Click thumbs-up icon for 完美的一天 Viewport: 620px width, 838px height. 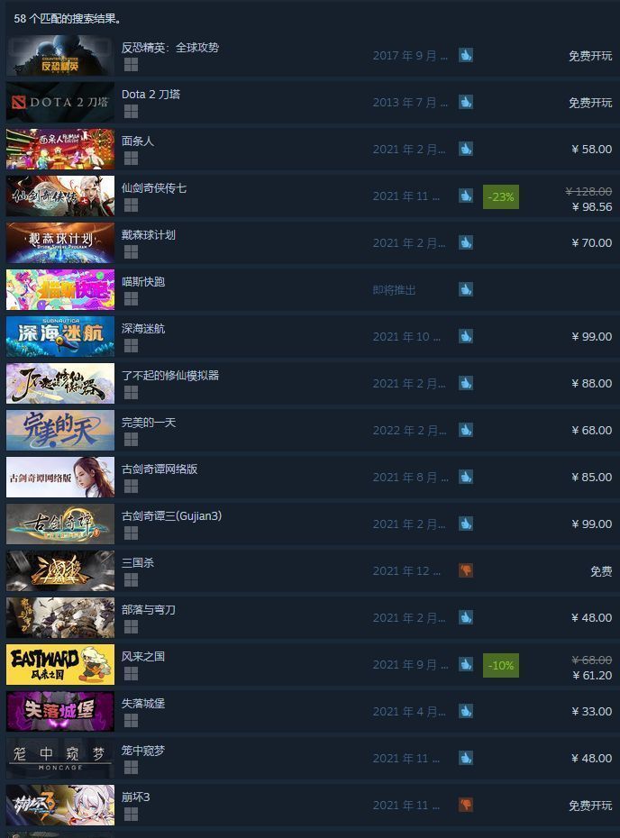[466, 430]
